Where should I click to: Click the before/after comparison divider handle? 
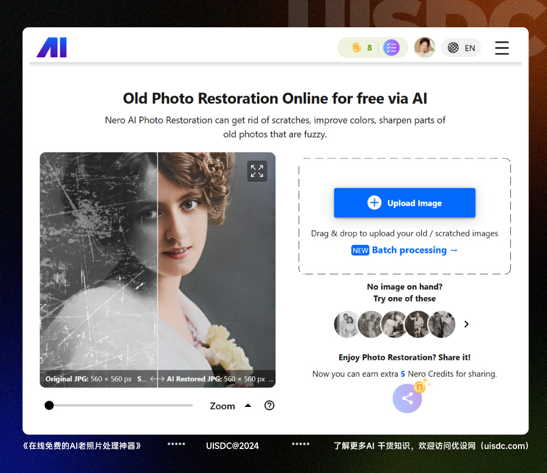[x=158, y=379]
